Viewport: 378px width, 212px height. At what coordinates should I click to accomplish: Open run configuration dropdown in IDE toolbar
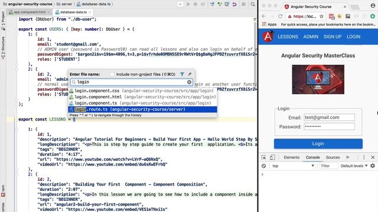(180, 4)
